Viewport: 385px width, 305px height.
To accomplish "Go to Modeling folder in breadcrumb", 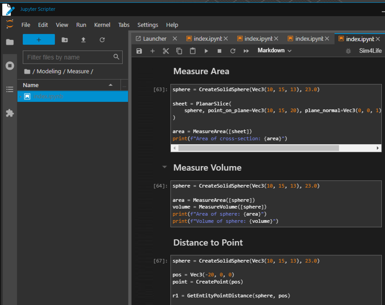I will pyautogui.click(x=49, y=71).
